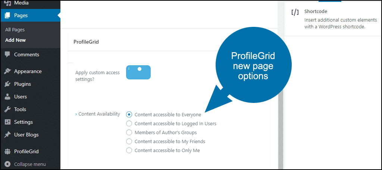Select Members of Author's Groups option
This screenshot has height=170, width=382.
(129, 132)
